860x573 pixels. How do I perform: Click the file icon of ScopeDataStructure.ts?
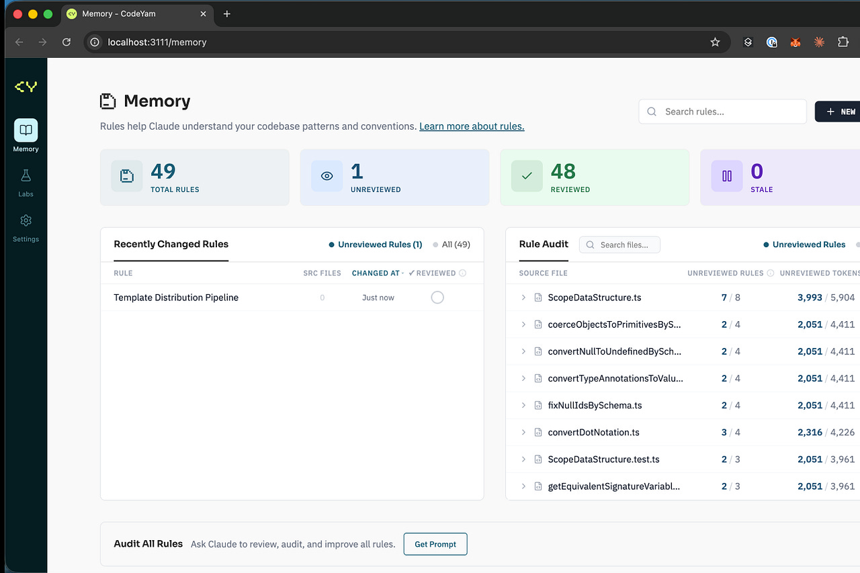click(x=538, y=298)
